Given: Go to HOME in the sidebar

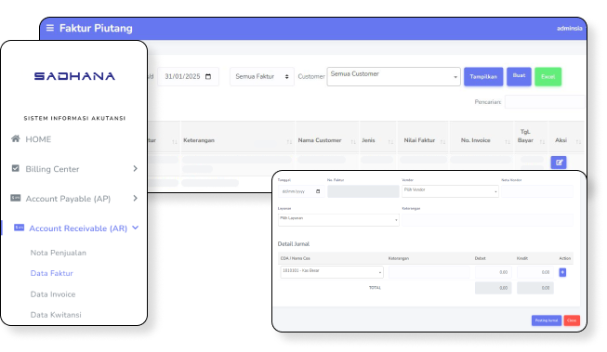Looking at the screenshot, I should [x=38, y=139].
